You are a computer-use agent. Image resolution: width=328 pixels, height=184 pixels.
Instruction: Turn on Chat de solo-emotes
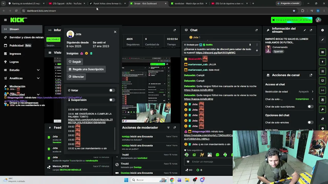(310, 122)
